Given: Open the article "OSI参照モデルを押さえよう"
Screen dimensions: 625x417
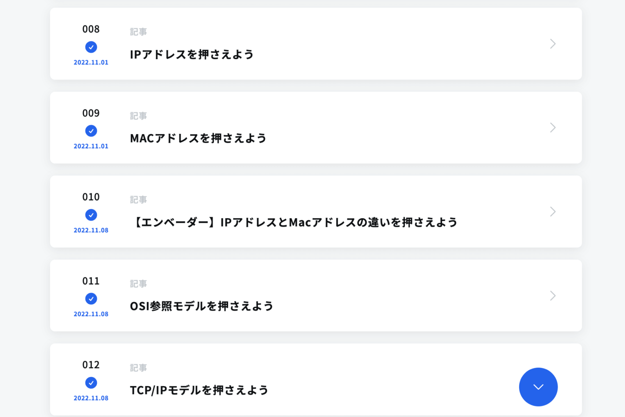Looking at the screenshot, I should click(201, 306).
